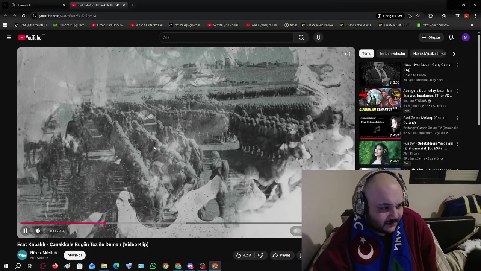Share the video with Paylaş
This screenshot has width=481, height=271.
coord(281,255)
